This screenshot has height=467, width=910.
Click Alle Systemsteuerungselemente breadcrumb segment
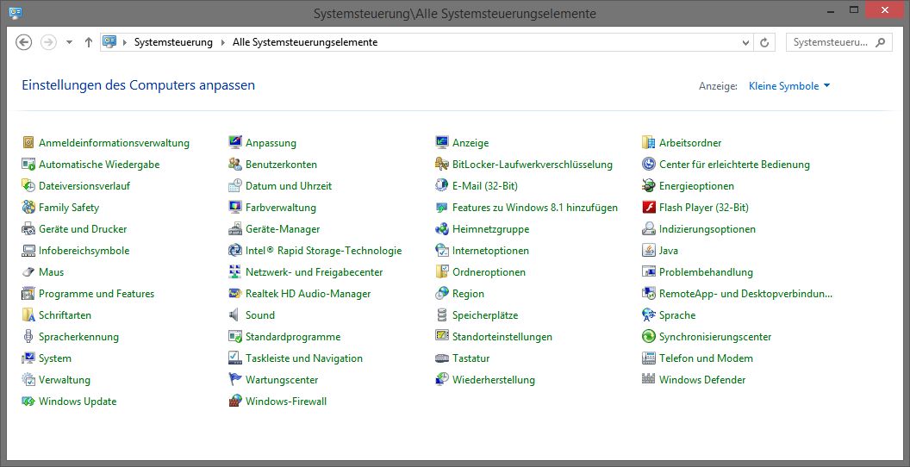pyautogui.click(x=305, y=42)
